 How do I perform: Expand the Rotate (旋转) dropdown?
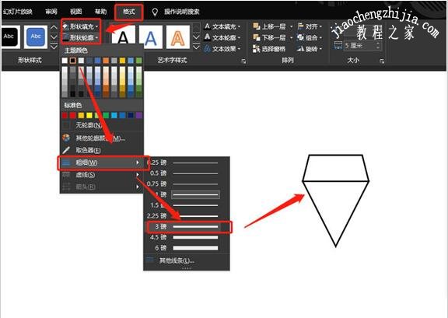310,49
